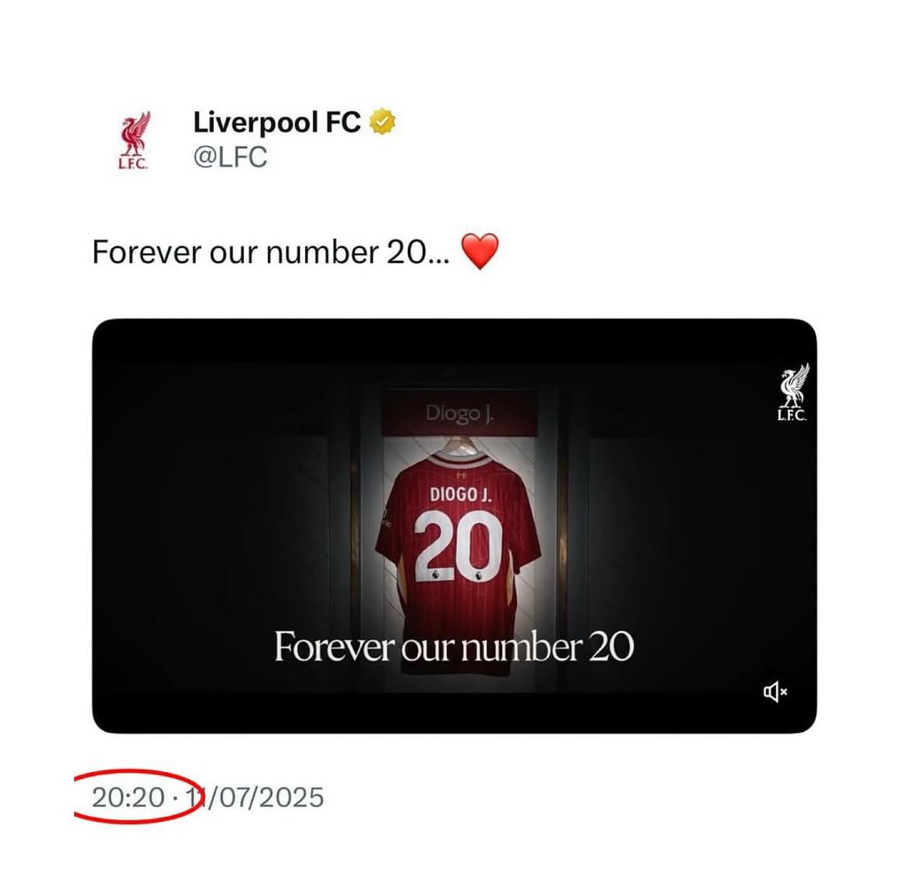910x871 pixels.
Task: Unmute the video with the speaker icon
Action: point(775,692)
